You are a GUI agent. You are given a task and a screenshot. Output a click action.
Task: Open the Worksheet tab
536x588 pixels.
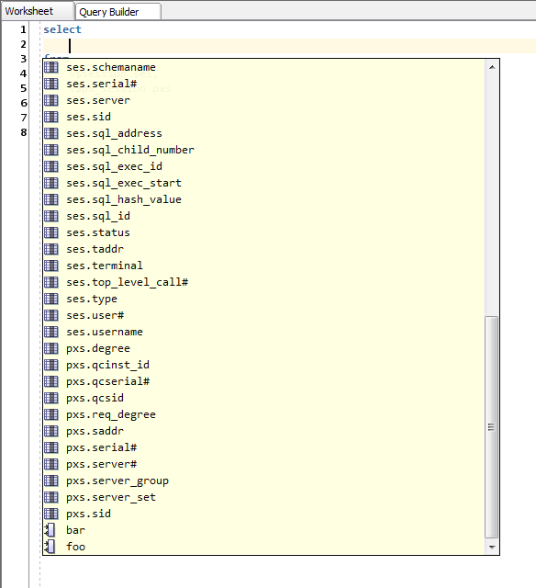37,11
